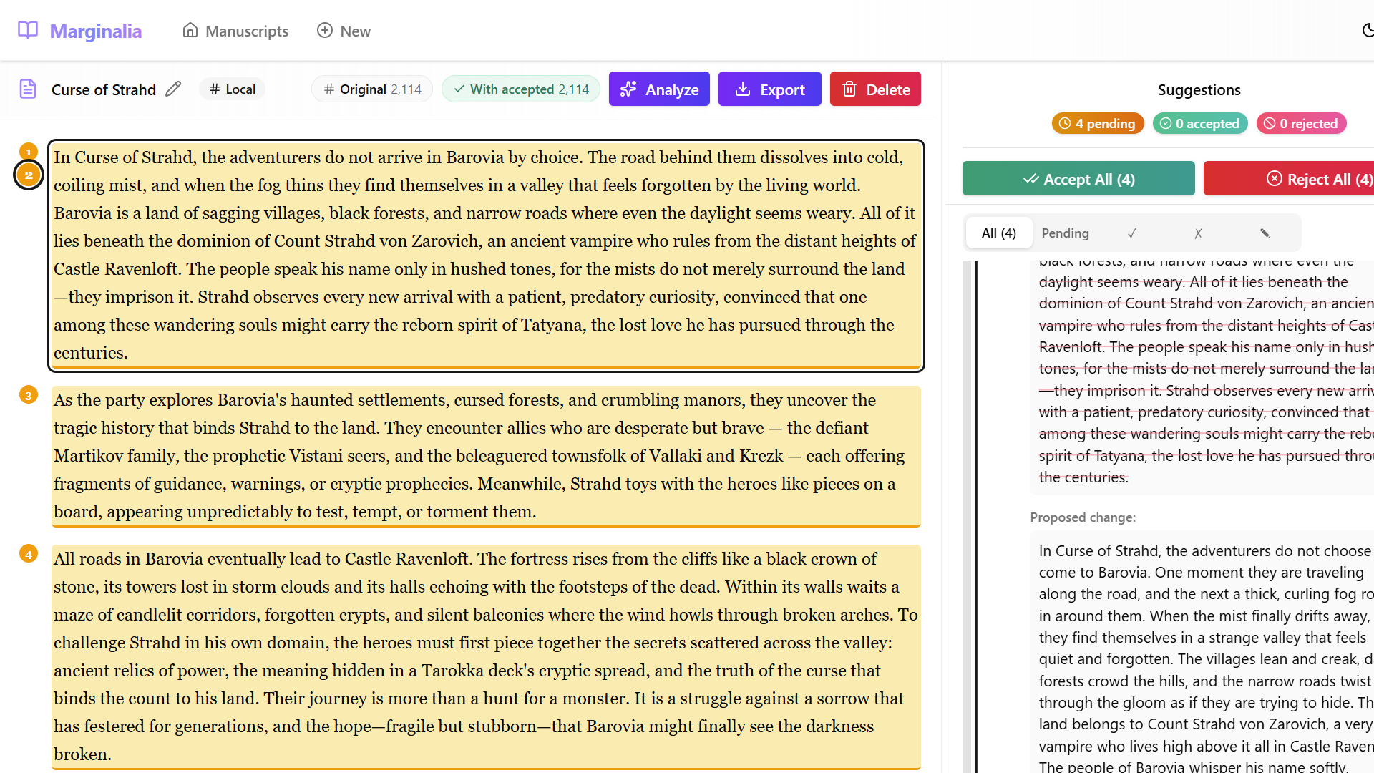This screenshot has height=773, width=1374.
Task: Click the paragraph starting 'As the party explores'
Action: tap(486, 456)
